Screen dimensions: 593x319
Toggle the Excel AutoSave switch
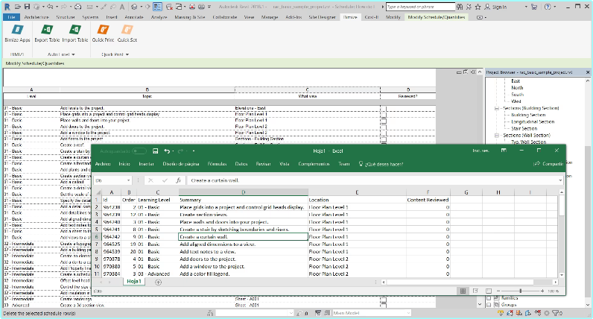click(x=139, y=151)
